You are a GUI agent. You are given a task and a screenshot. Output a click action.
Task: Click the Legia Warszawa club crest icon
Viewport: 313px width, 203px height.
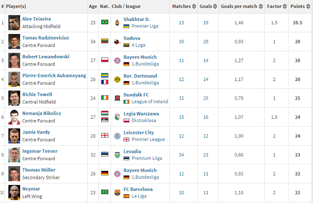pyautogui.click(x=117, y=117)
